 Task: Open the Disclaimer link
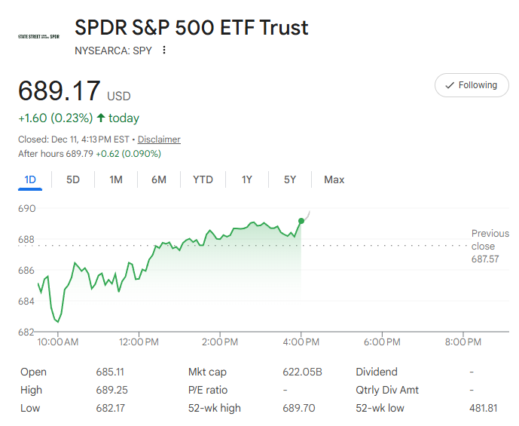[159, 139]
